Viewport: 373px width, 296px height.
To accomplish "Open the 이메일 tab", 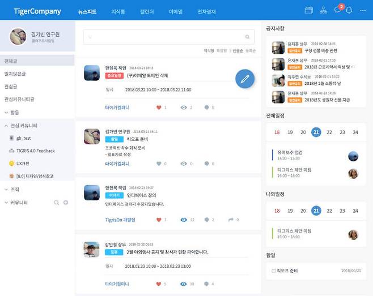I will pyautogui.click(x=176, y=11).
